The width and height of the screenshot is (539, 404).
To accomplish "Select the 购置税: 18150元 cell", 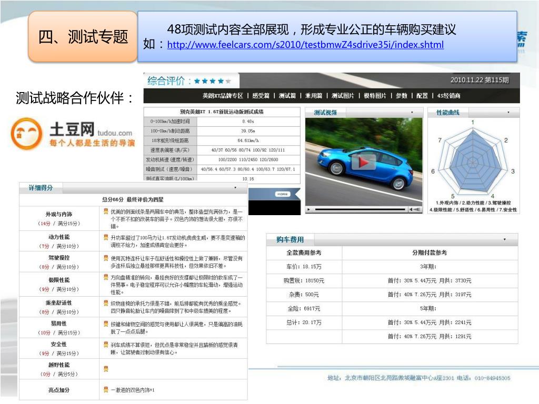I will [304, 281].
